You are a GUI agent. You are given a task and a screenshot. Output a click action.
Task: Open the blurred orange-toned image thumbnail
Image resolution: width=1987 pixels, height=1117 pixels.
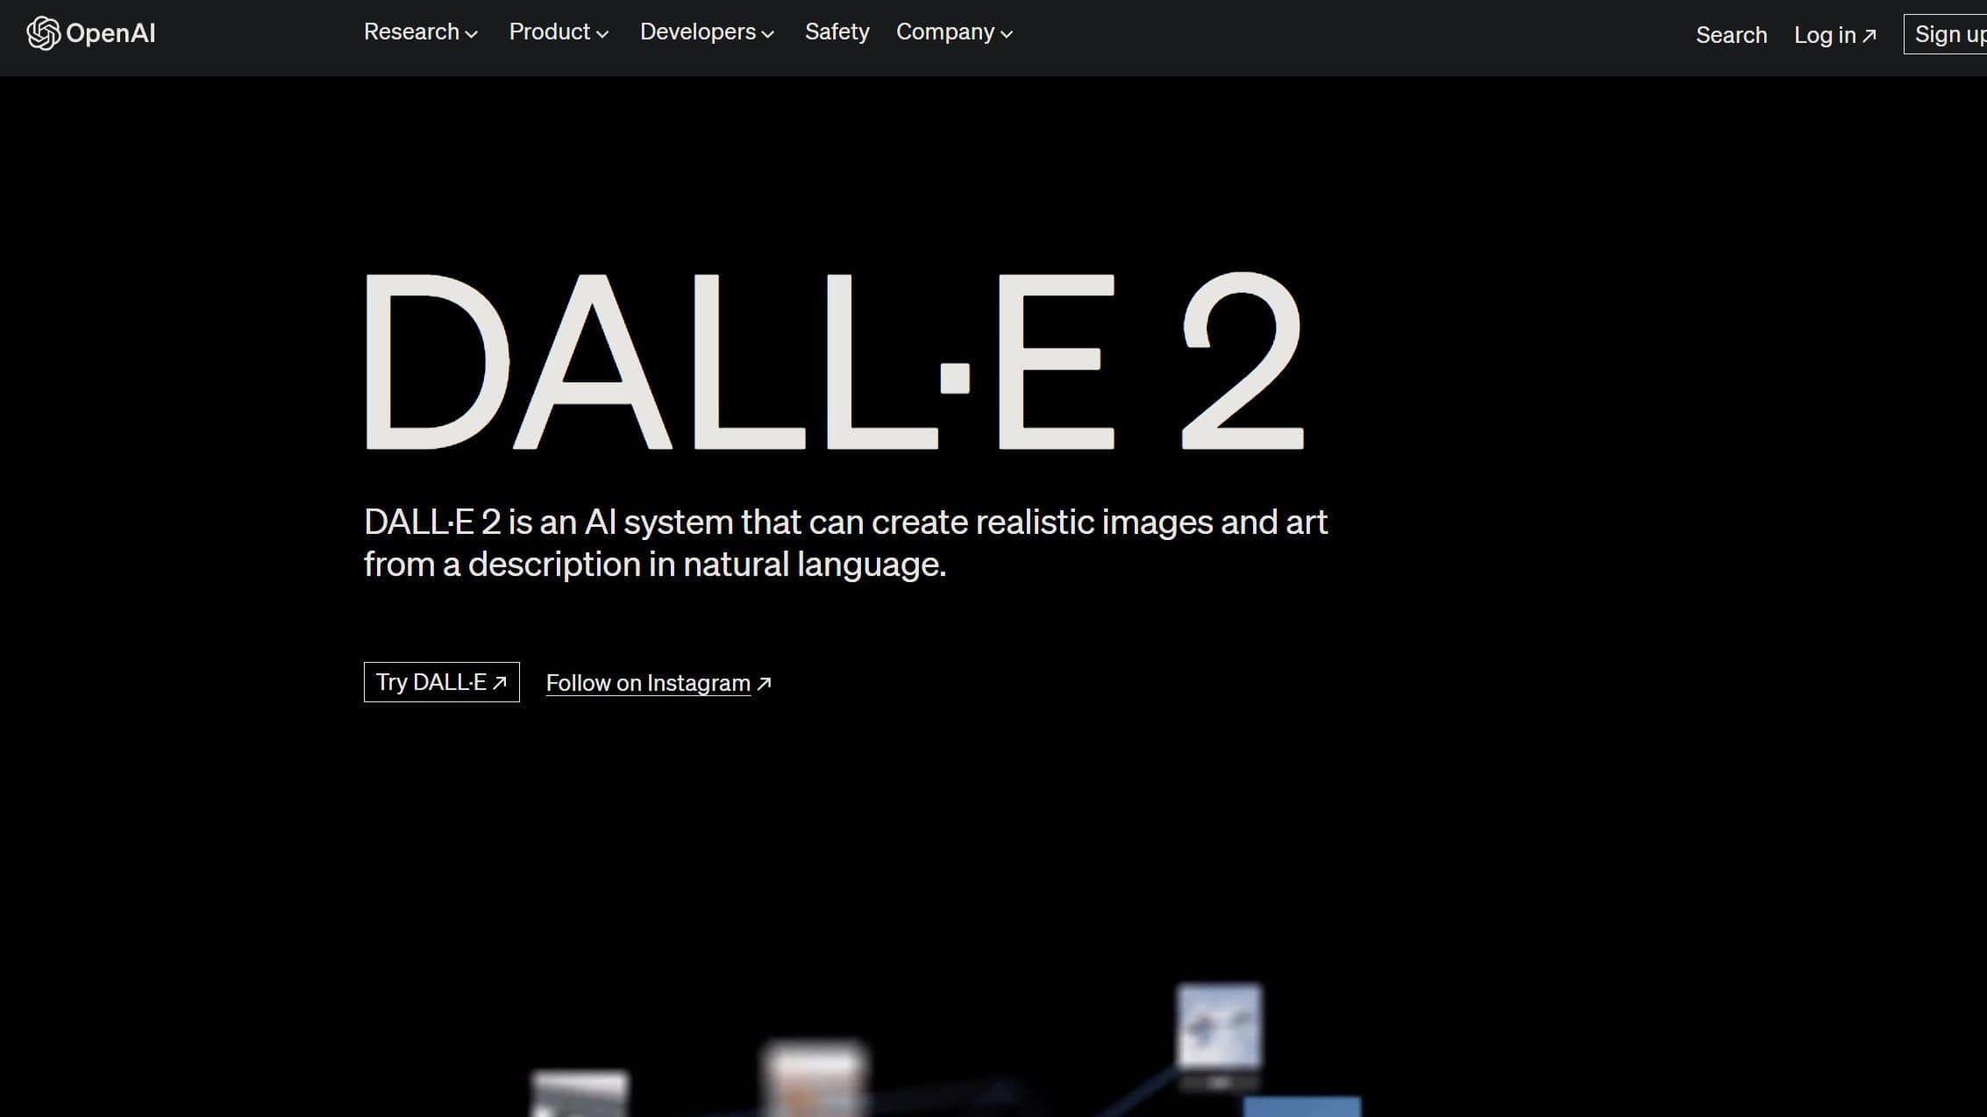tap(814, 1078)
